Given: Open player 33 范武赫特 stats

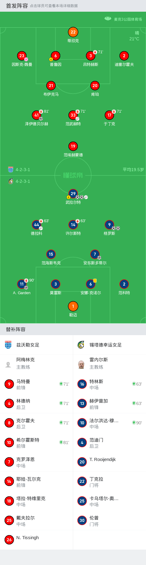Looking at the screenshot, I should (x=73, y=115).
